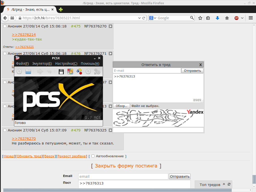Open folder icon in PCSX toolbar

28,71
